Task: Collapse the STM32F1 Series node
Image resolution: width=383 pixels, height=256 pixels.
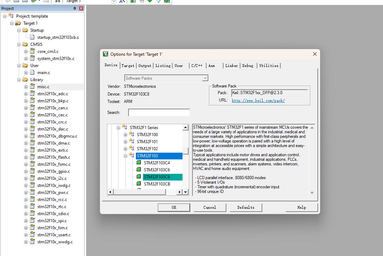Action: (x=118, y=128)
